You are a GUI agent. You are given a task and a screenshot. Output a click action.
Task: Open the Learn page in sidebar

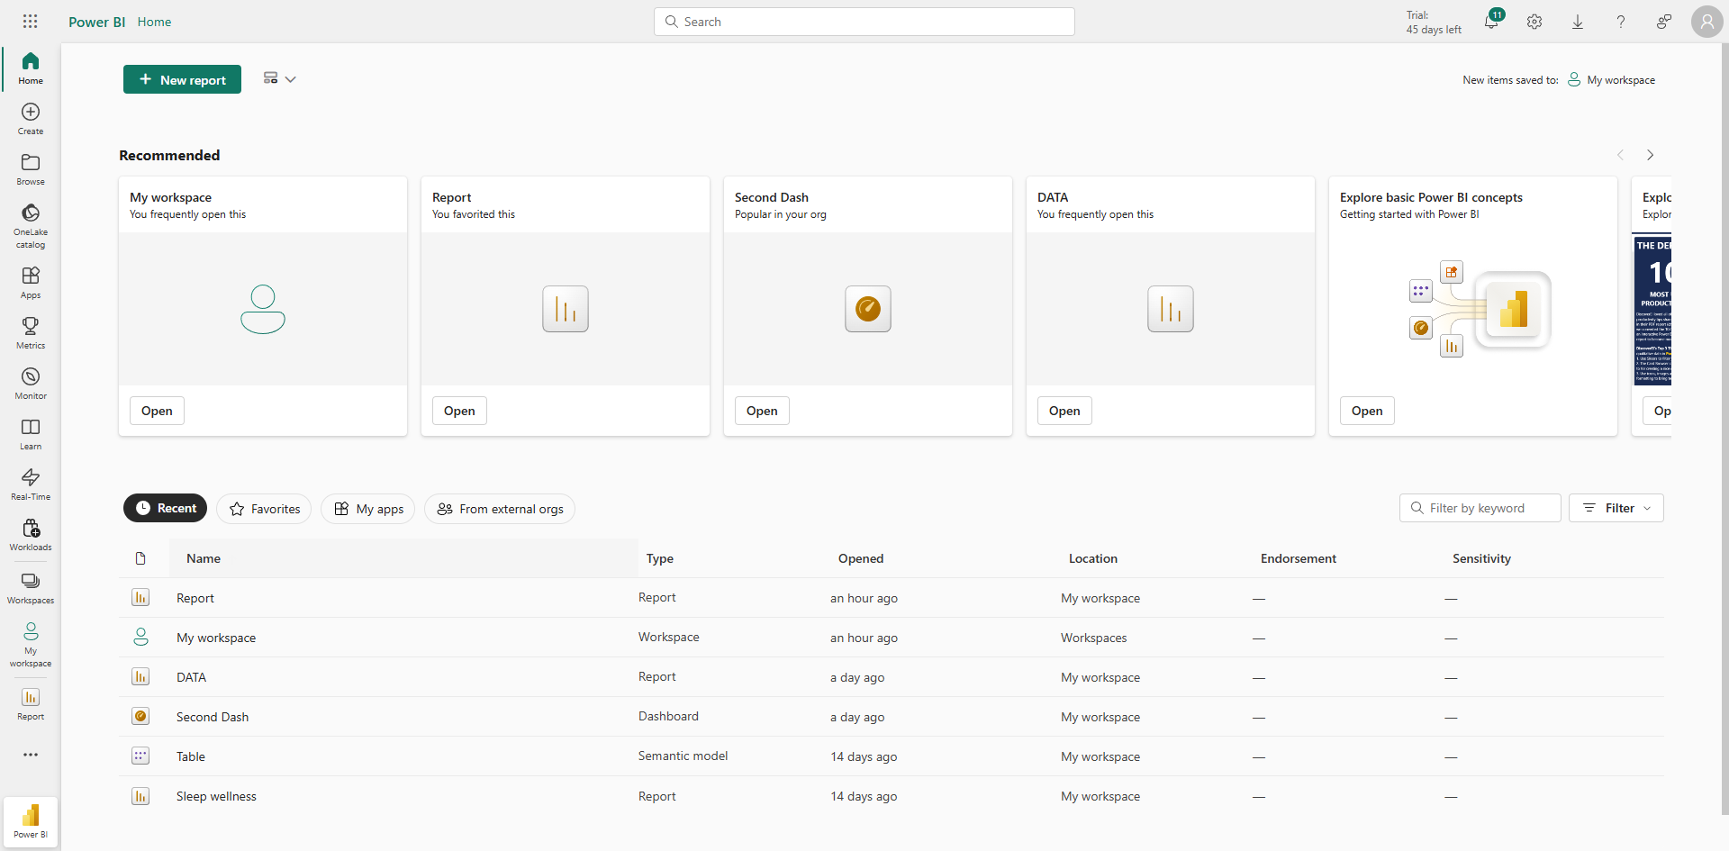[x=31, y=434]
